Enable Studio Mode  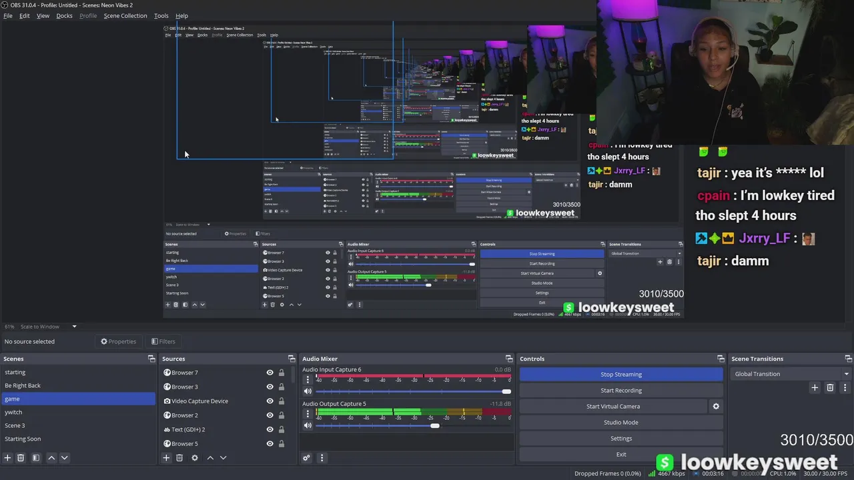[x=621, y=422]
